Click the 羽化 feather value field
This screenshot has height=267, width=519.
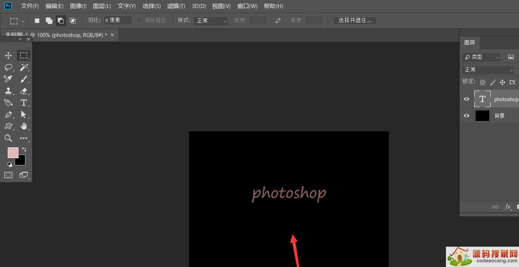[x=118, y=20]
